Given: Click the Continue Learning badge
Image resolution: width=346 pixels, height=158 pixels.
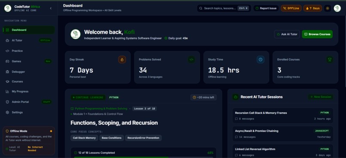Looking at the screenshot, I should pos(88,98).
